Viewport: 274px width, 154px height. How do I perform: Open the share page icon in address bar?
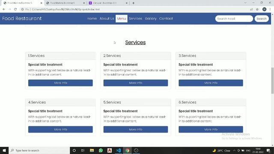(x=251, y=9)
